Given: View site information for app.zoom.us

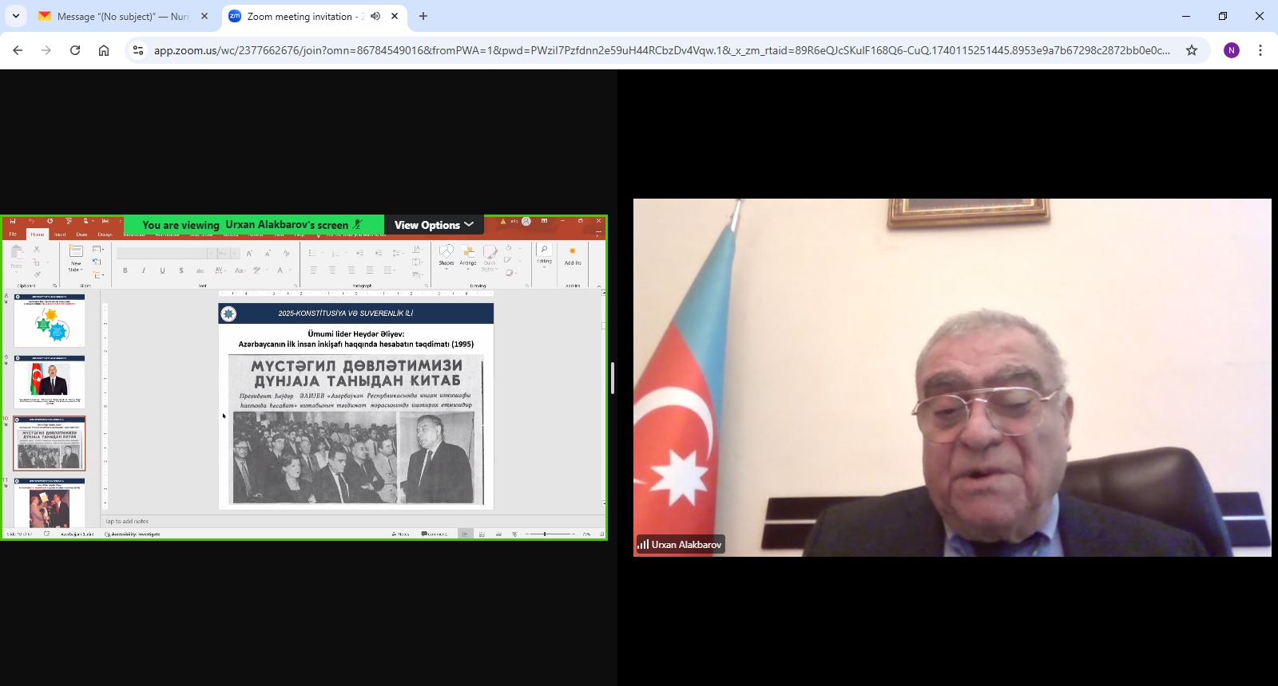Looking at the screenshot, I should pyautogui.click(x=138, y=50).
